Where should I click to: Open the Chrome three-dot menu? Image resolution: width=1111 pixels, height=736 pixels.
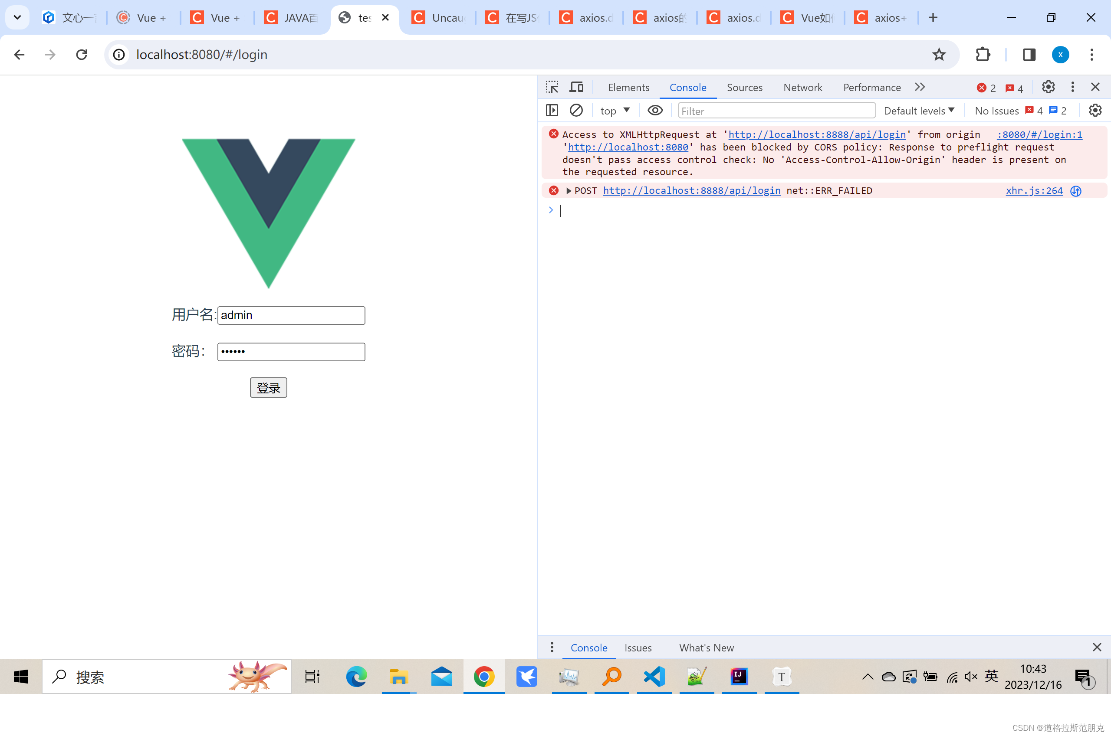click(x=1092, y=55)
